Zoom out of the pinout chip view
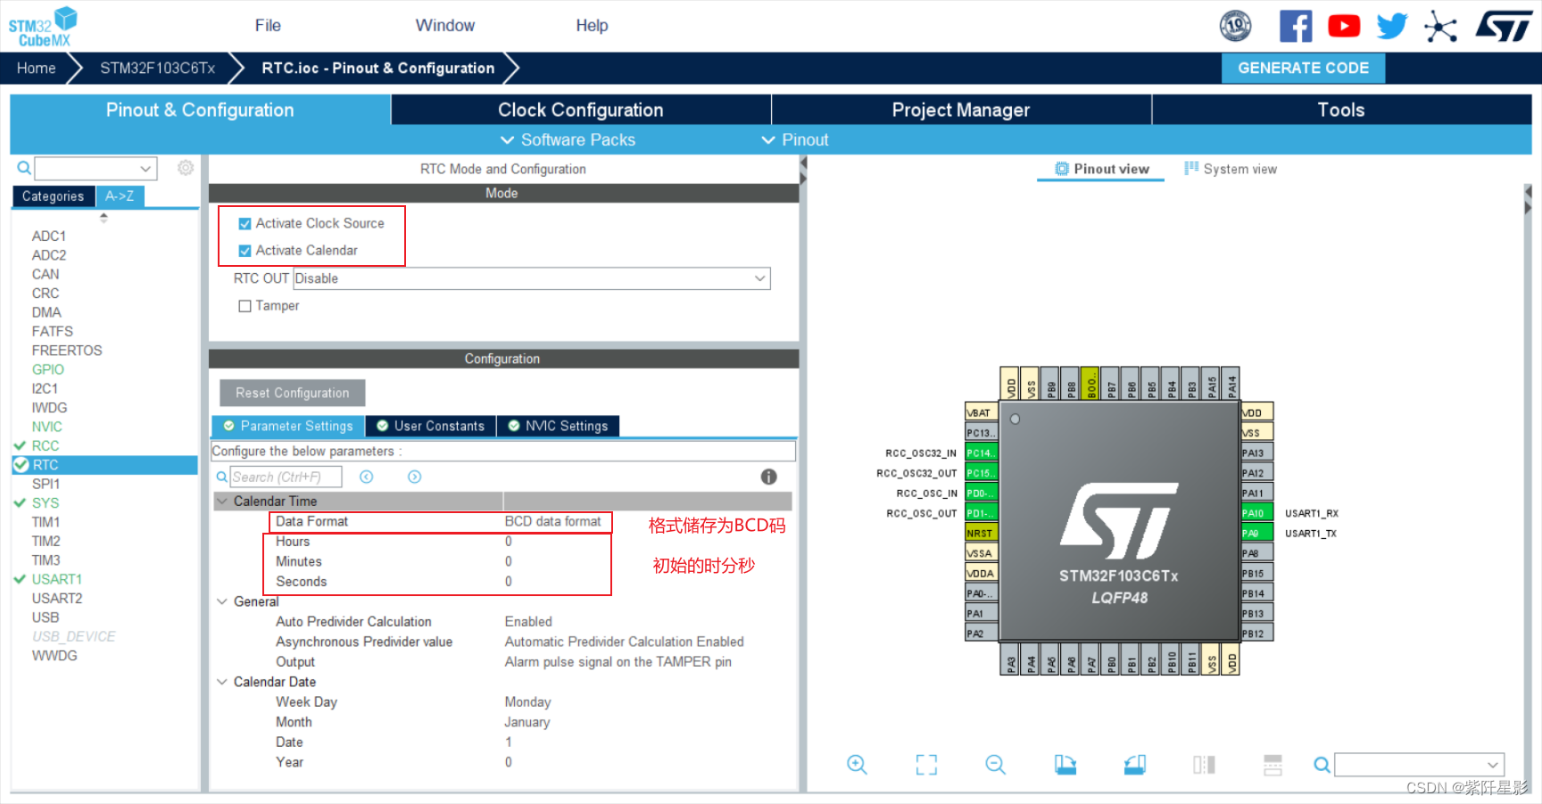1542x804 pixels. [x=996, y=765]
